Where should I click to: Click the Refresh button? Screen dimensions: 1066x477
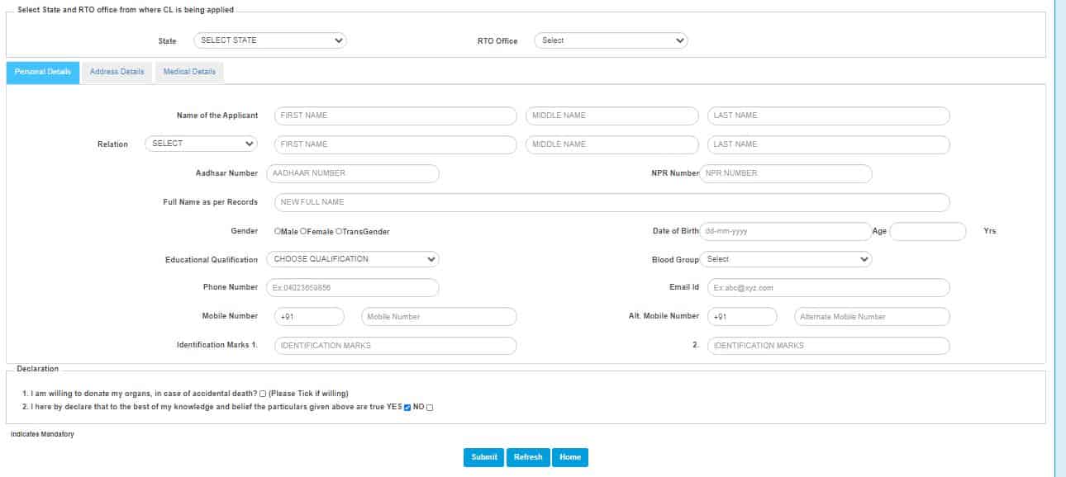pyautogui.click(x=528, y=457)
